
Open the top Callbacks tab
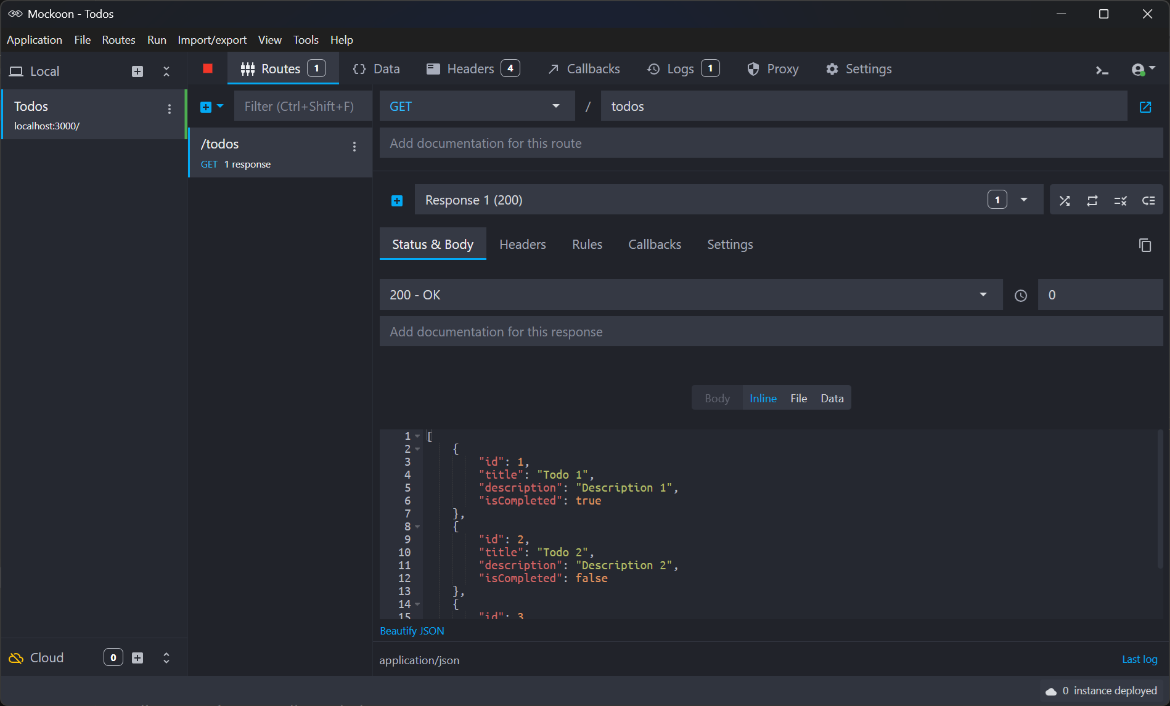pos(584,69)
